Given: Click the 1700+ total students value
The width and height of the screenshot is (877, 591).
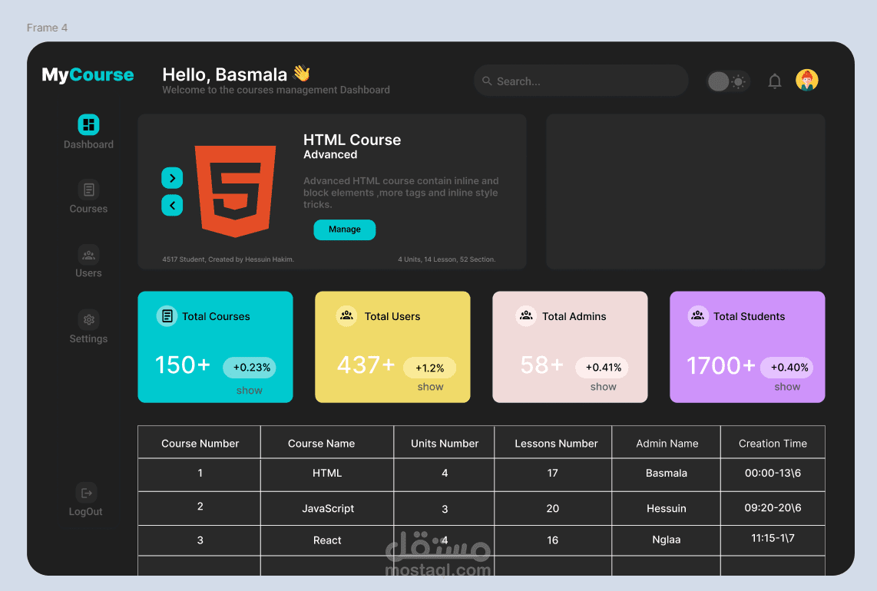Looking at the screenshot, I should tap(721, 365).
